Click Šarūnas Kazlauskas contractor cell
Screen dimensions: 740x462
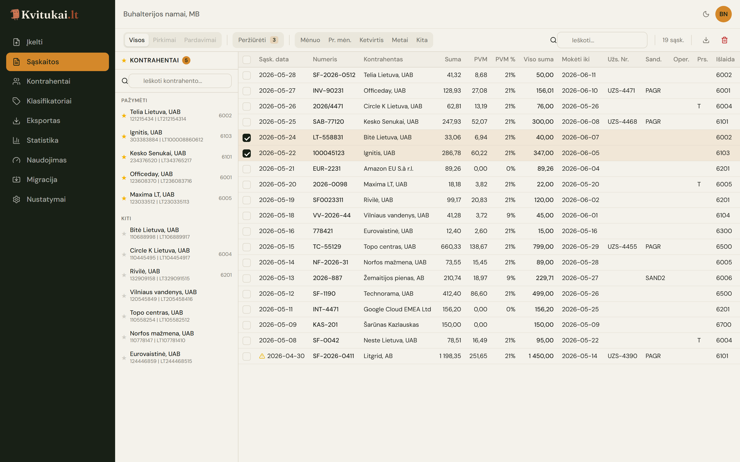tap(391, 325)
